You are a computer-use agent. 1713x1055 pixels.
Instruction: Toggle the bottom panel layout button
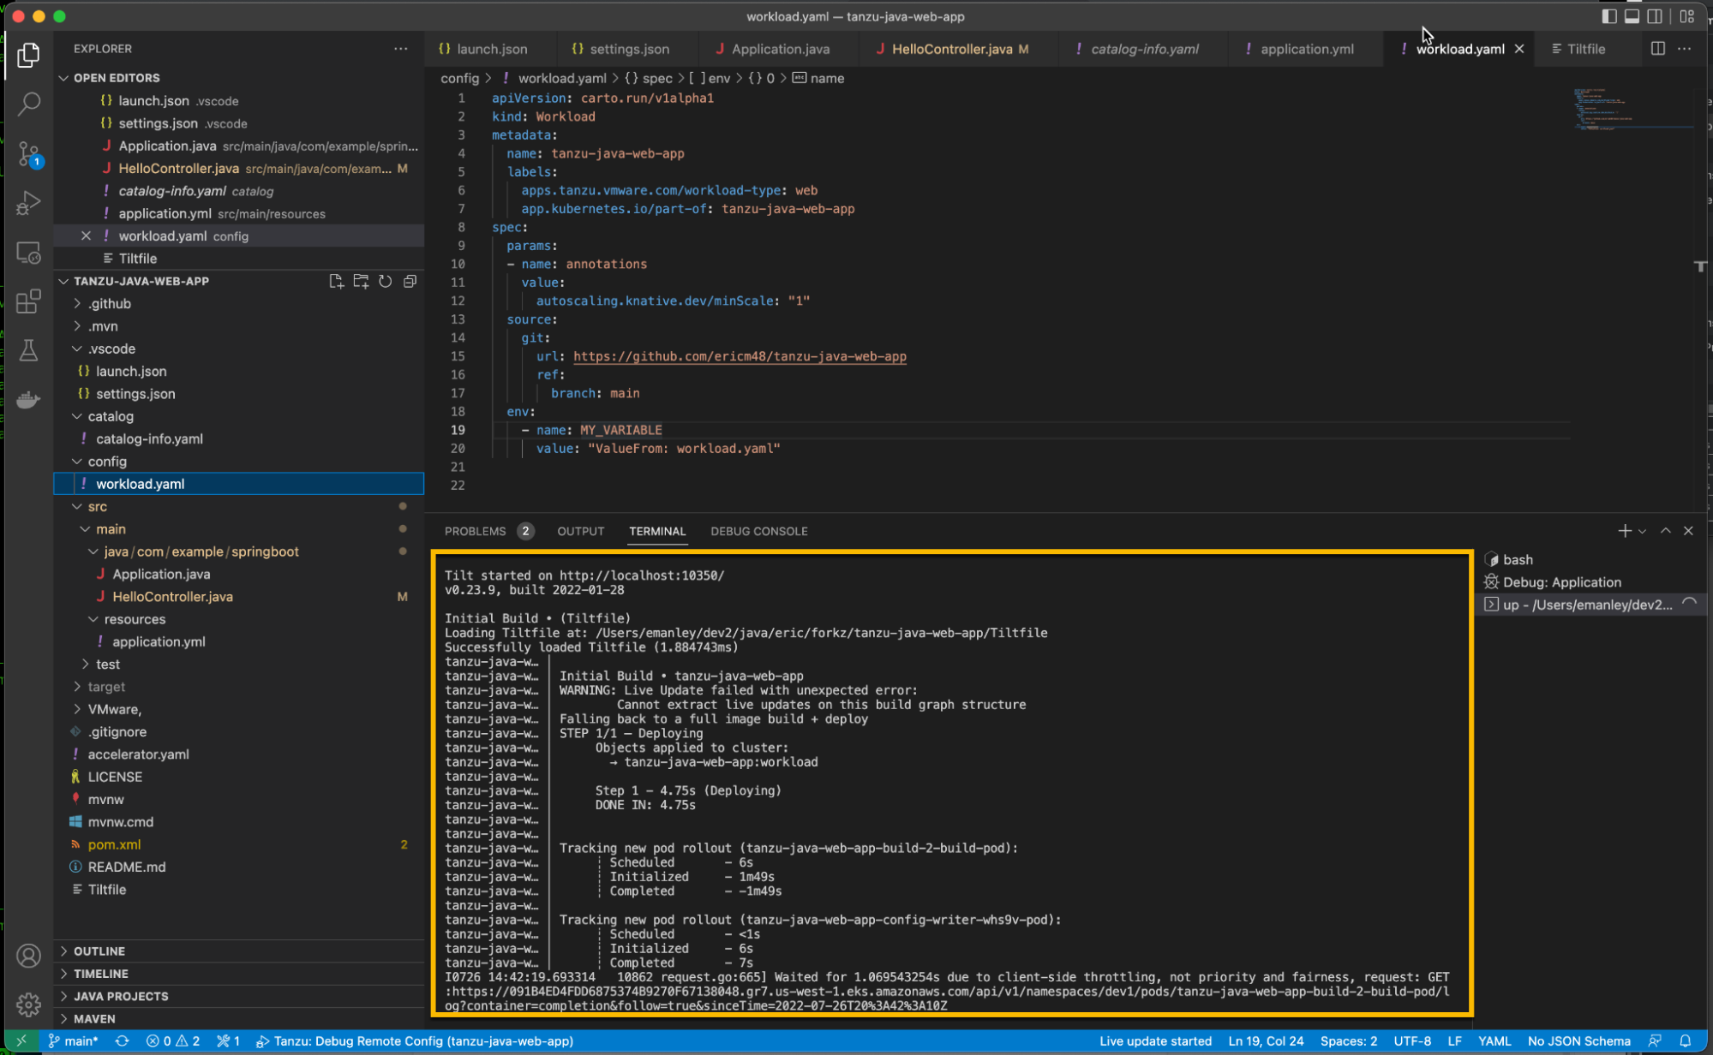[x=1632, y=16]
